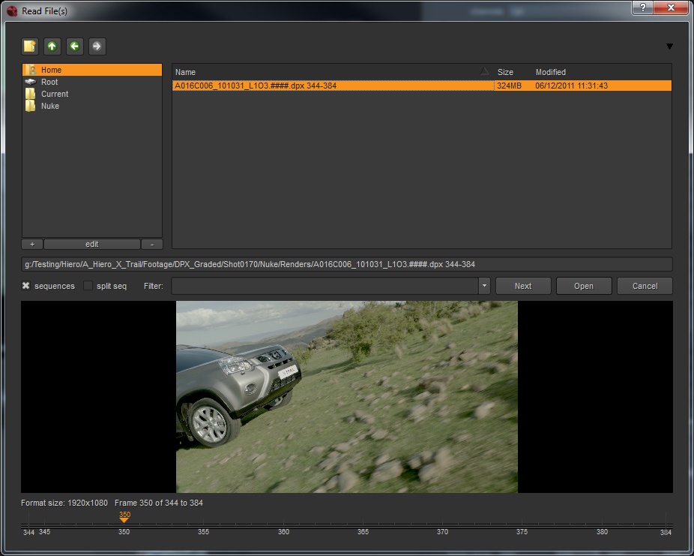
Task: Open the black triangle options menu
Action: click(669, 47)
